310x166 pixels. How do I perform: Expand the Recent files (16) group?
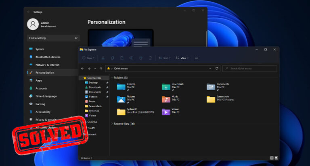pos(112,124)
